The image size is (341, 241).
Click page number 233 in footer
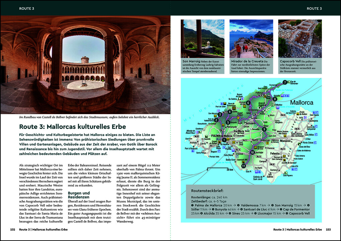click(x=328, y=230)
